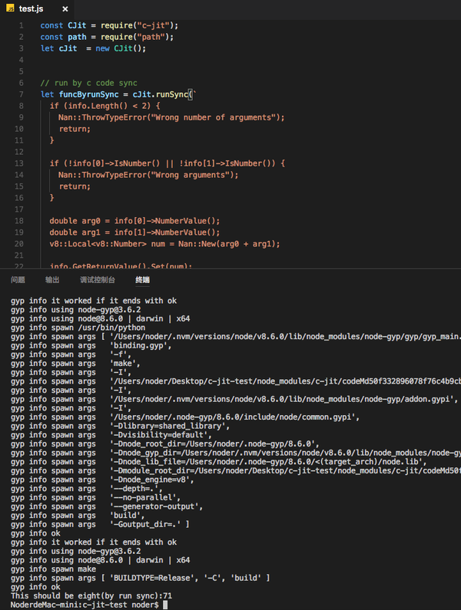Click terminal line 'gyp info using node-gyp@3.6.2' first occurrence

[76, 310]
